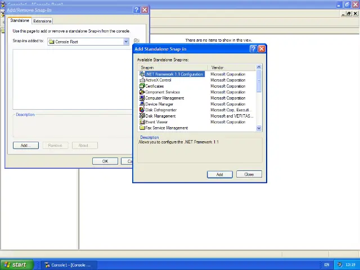The height and width of the screenshot is (270, 360).
Task: Select the .NET Framework 1.1 Configuration snap-in icon
Action: 142,74
